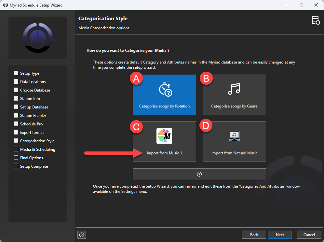Choose Import from Music 1 tile
Viewport: 324px width, 242px height.
[164, 142]
